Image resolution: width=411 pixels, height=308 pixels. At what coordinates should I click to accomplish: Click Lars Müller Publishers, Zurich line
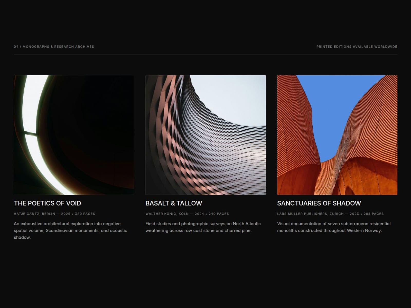pyautogui.click(x=330, y=214)
